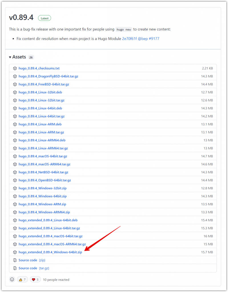The height and width of the screenshot is (292, 228).
Task: Download hugo_0.89.4_Linux-ARM64.deb
Action: 42,140
